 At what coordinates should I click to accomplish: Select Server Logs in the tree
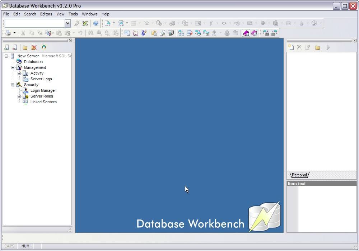click(41, 79)
